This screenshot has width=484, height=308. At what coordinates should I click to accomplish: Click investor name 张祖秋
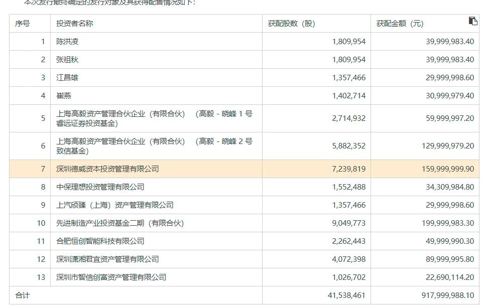point(67,60)
